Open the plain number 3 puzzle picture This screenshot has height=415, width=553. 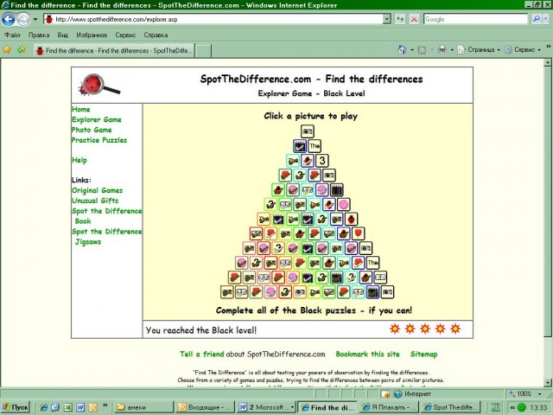(x=321, y=161)
